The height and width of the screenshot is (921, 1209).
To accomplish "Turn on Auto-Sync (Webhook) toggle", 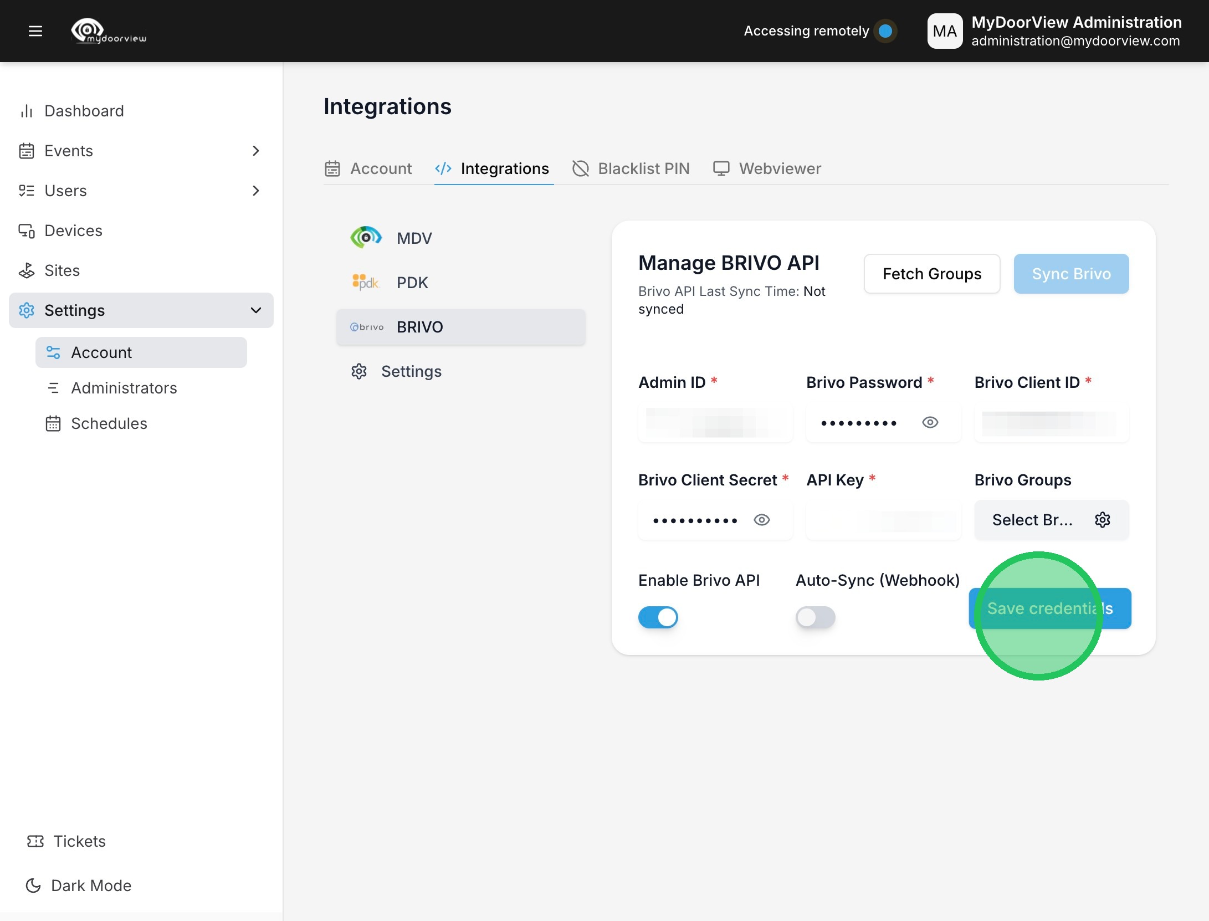I will point(815,617).
